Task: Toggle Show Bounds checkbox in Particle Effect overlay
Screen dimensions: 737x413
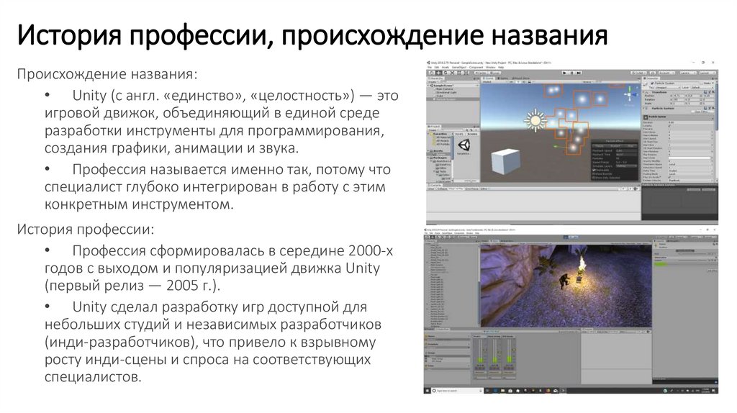Action: click(594, 174)
